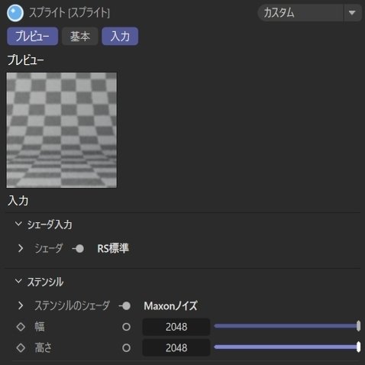Click the checkerboard preview thumbnail
Image resolution: width=365 pixels, height=365 pixels.
[x=62, y=130]
